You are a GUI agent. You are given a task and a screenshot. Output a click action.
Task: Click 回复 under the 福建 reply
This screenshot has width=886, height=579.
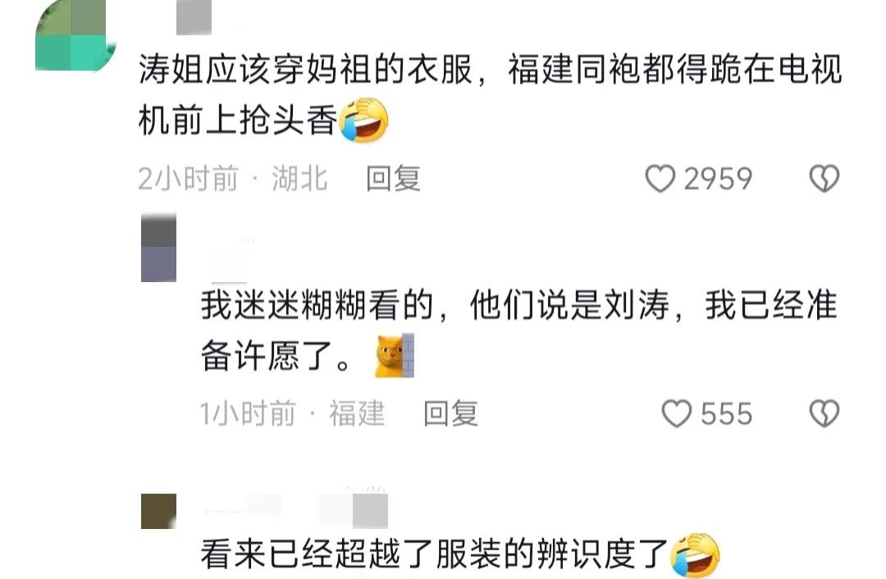451,413
